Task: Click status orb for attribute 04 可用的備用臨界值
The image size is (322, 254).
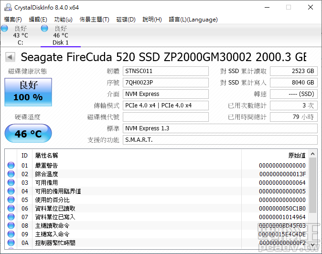Action: (11, 191)
